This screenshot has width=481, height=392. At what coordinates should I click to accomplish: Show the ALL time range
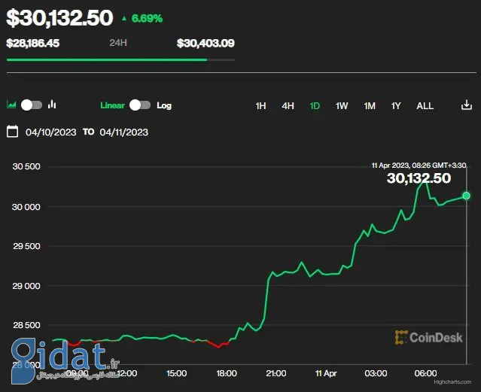coord(425,106)
